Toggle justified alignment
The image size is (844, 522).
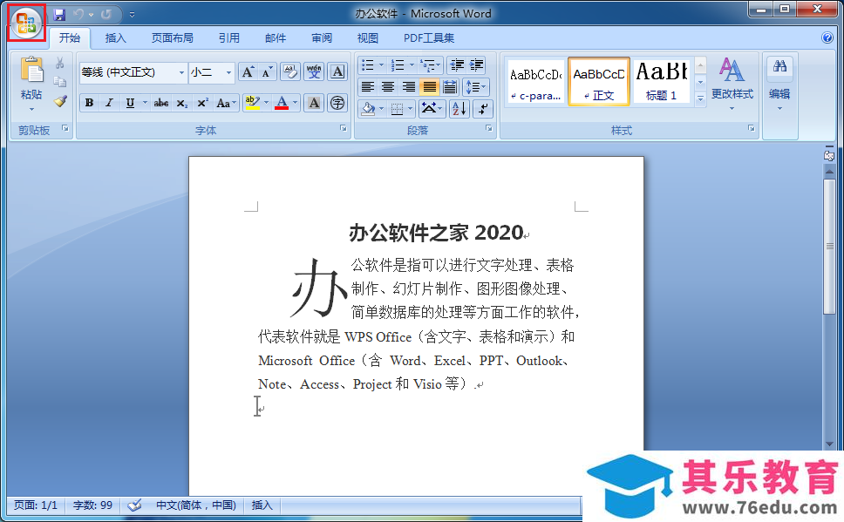point(429,86)
